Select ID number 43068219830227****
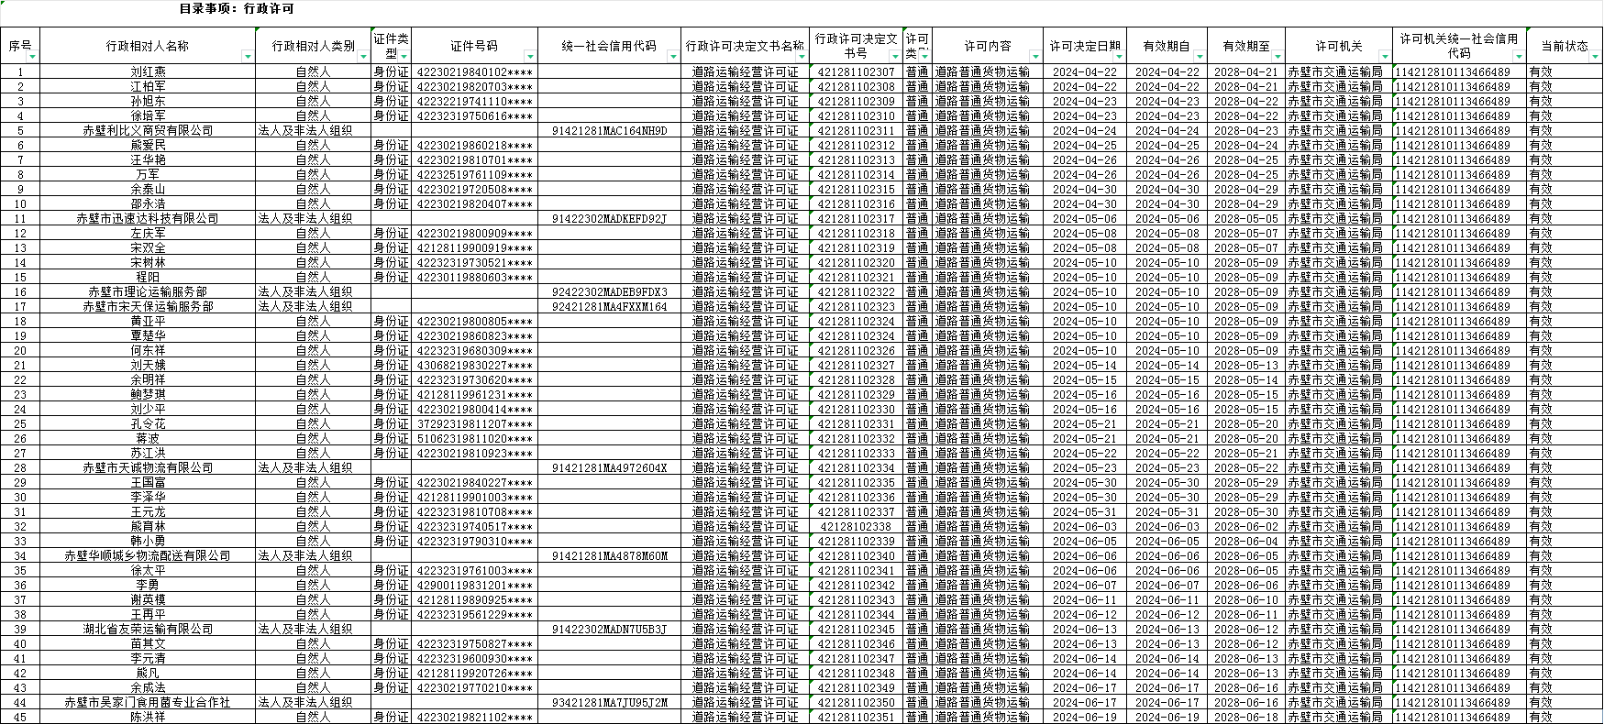This screenshot has width=1604, height=724. 475,365
